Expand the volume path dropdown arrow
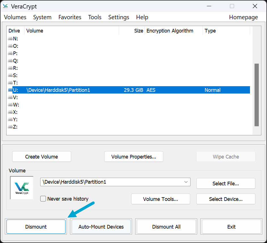Image resolution: width=267 pixels, height=243 pixels. point(186,182)
